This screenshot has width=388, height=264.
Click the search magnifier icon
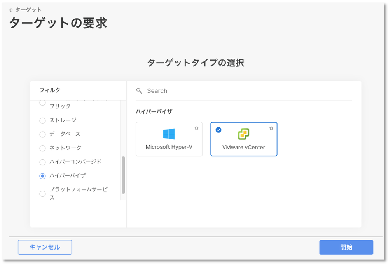[139, 91]
